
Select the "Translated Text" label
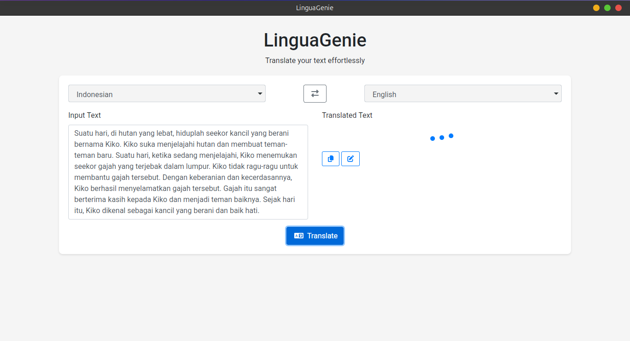click(x=347, y=115)
